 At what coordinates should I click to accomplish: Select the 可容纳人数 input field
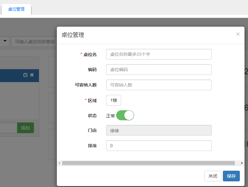click(x=159, y=85)
